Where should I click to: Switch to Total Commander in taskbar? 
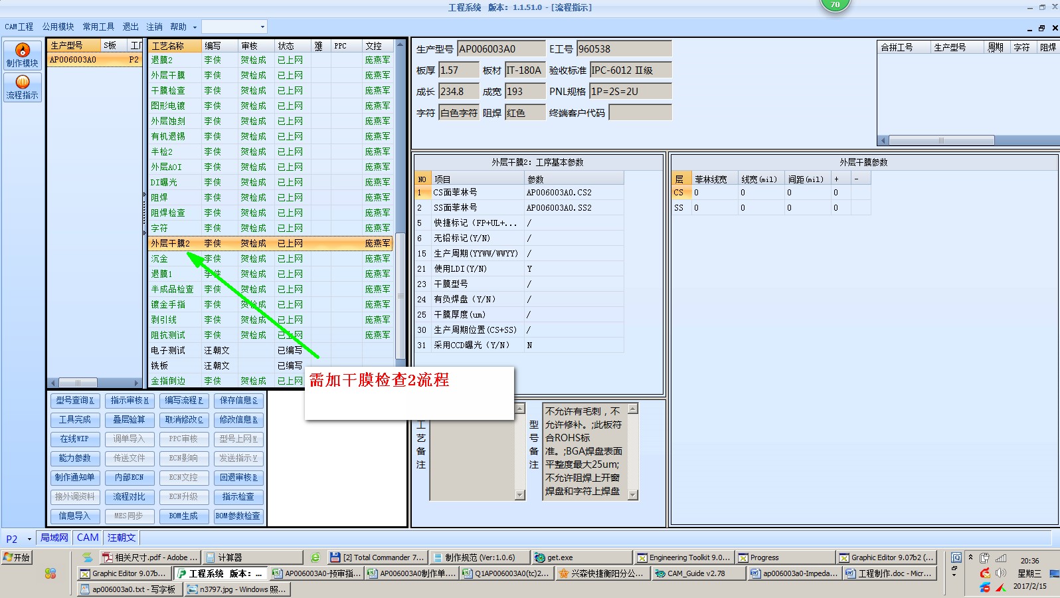coord(377,557)
